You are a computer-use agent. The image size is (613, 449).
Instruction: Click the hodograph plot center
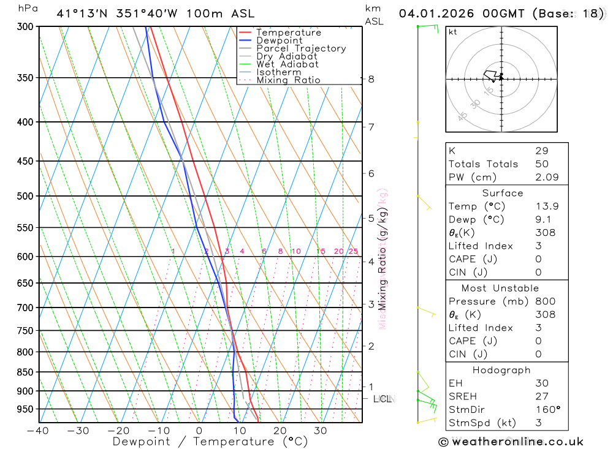pyautogui.click(x=501, y=80)
